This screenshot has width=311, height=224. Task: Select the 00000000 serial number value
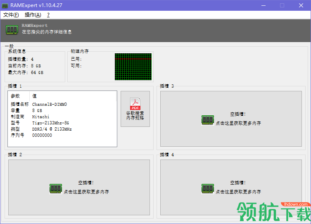point(42,135)
